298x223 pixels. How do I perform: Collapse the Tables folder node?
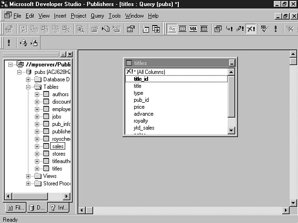[28, 87]
